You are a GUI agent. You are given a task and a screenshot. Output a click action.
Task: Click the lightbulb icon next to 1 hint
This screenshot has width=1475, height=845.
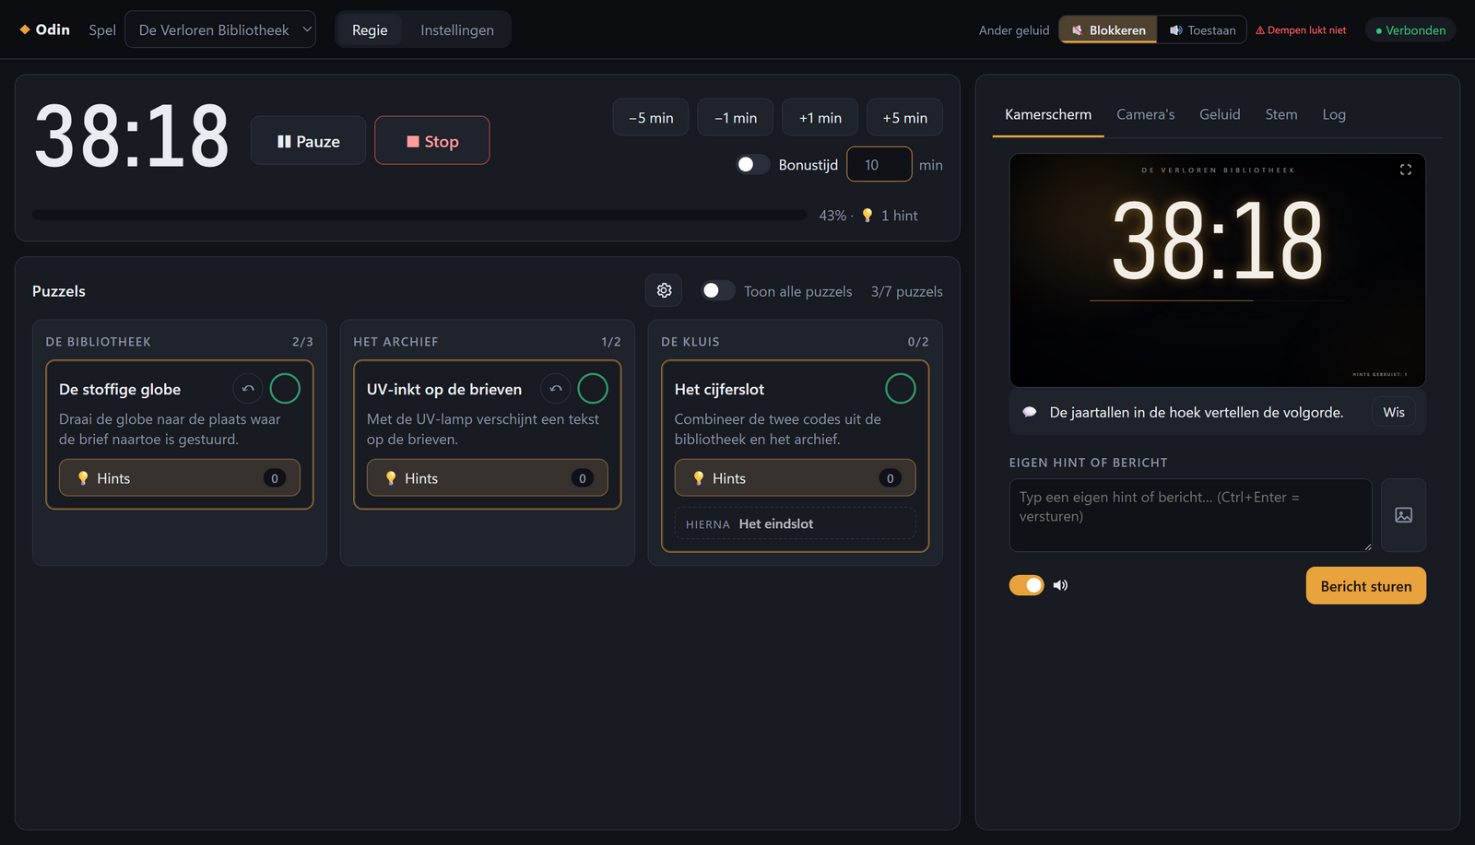(x=867, y=216)
